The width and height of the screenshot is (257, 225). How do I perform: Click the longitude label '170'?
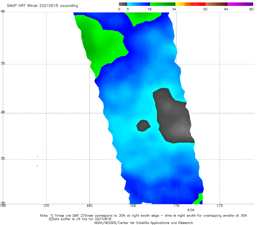(x=176, y=206)
